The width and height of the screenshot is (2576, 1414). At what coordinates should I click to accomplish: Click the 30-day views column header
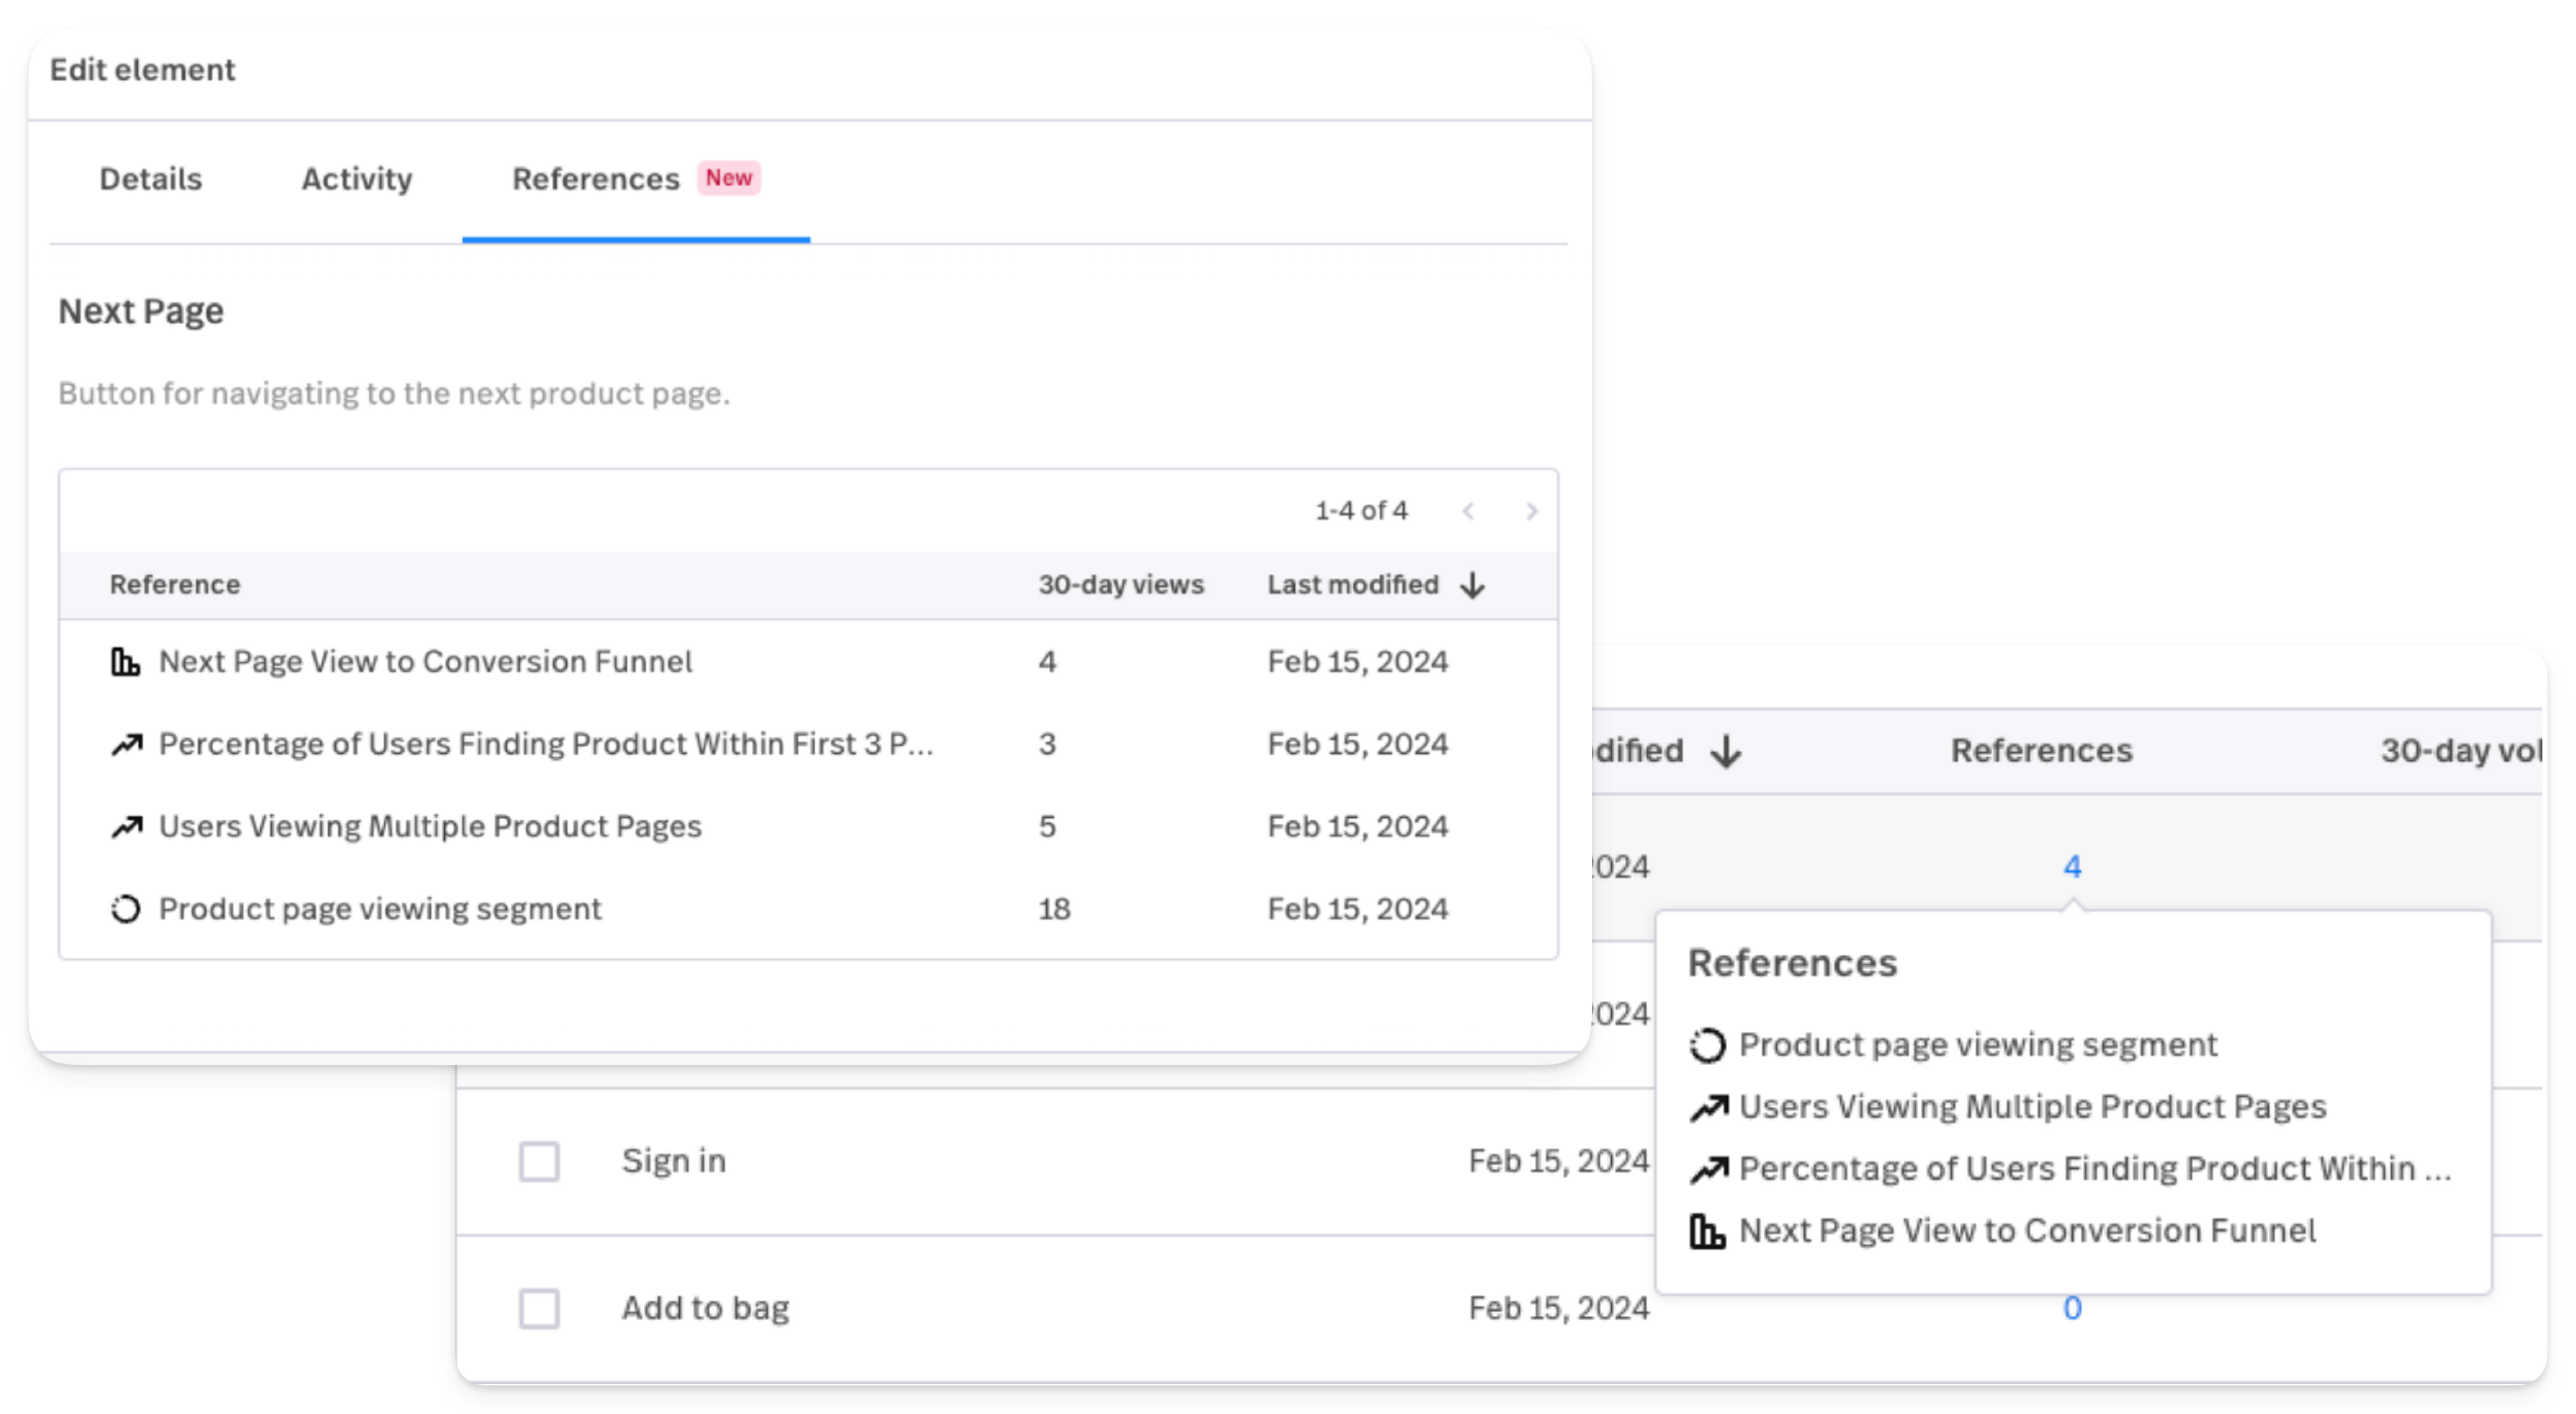[x=1120, y=585]
